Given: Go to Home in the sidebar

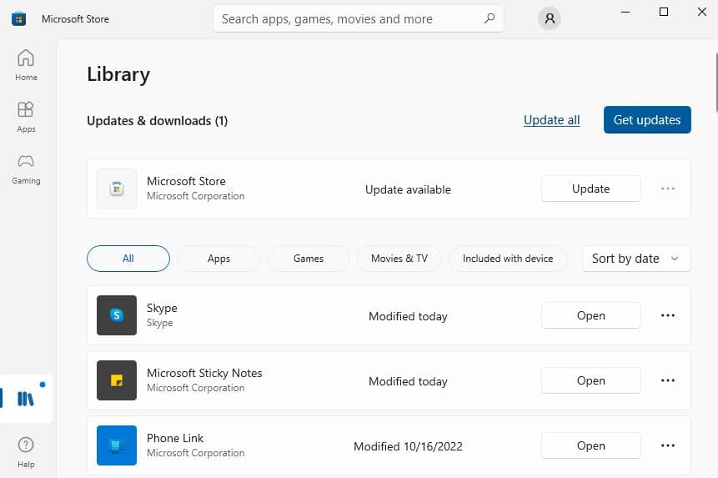Looking at the screenshot, I should pyautogui.click(x=26, y=65).
